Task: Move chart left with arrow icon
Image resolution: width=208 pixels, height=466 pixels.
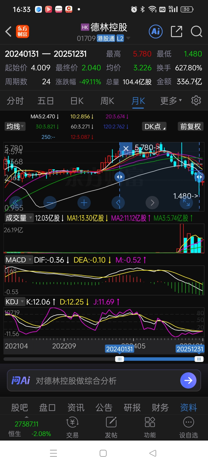Action: pos(118,203)
